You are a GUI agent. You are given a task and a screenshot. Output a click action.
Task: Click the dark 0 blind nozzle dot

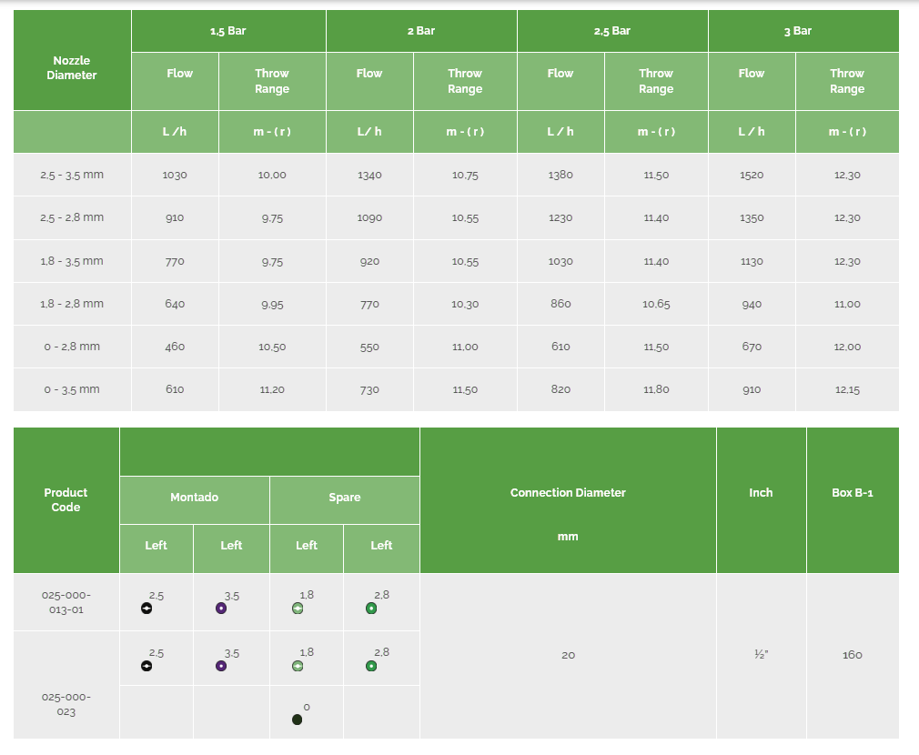click(x=298, y=720)
